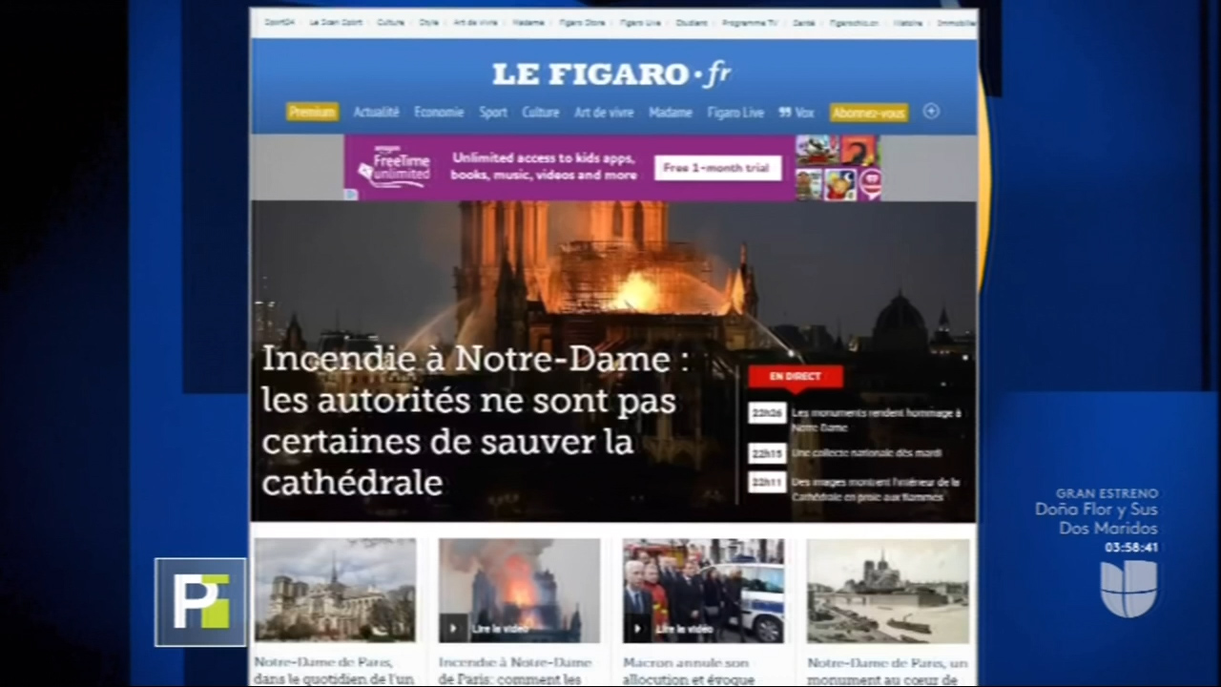Click the Doña Flor y Sus Dos Maridos promo text

click(x=1096, y=516)
